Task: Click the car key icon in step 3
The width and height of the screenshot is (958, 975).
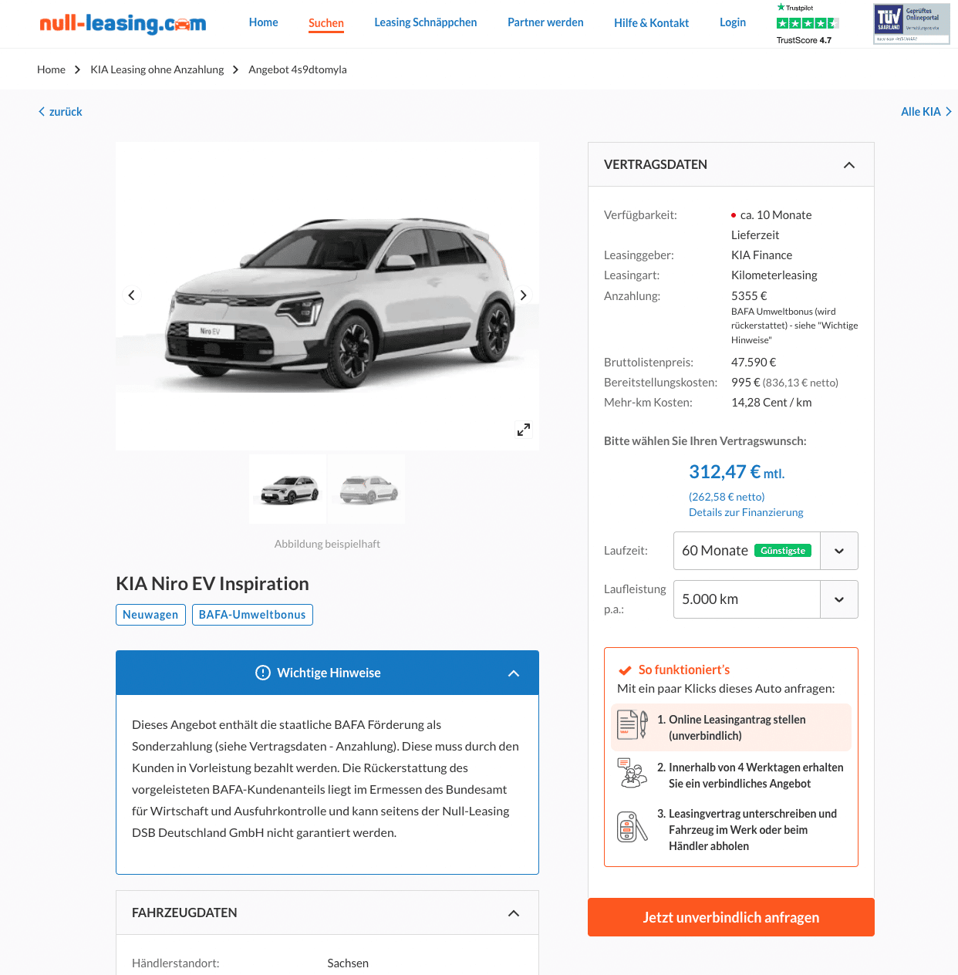Action: coord(632,827)
